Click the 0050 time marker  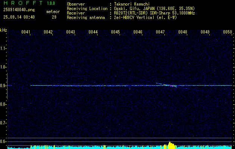[228, 32]
